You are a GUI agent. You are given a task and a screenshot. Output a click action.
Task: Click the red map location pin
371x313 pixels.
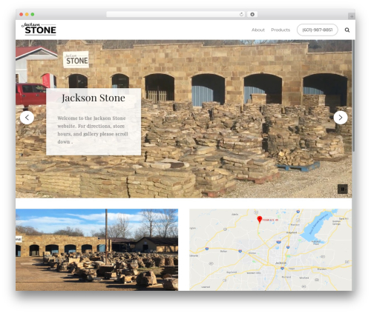click(260, 219)
